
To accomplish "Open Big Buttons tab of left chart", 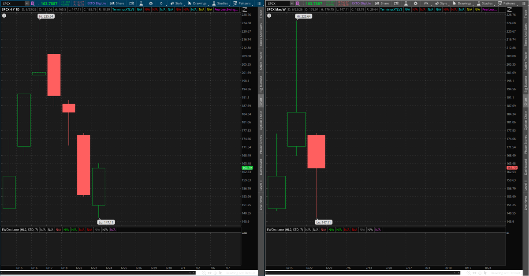I will point(261,84).
